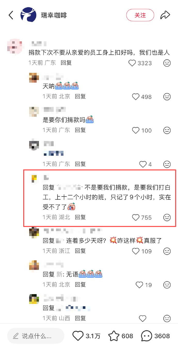Screen dimensions: 178x345
Task: Reply to the highlighted 湖北 comment
Action: (x=80, y=217)
